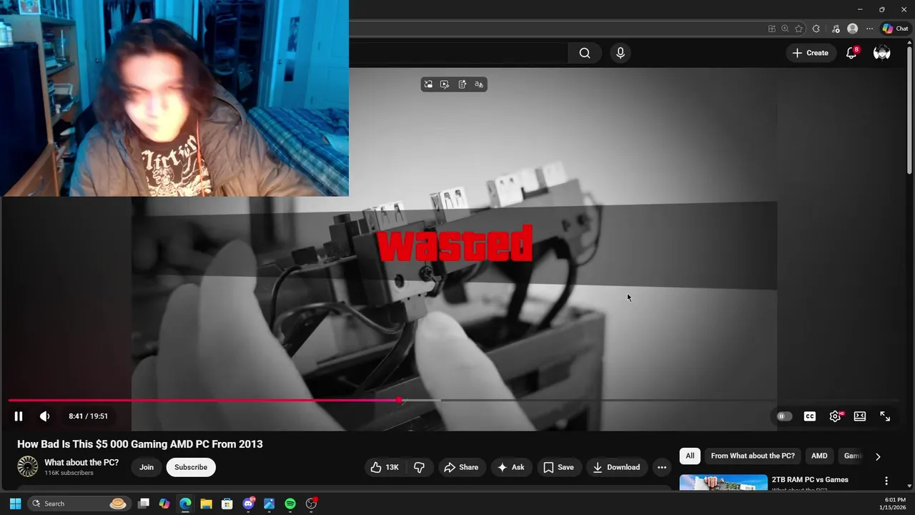The image size is (915, 515).
Task: Open Edge extensions puzzle icon
Action: click(x=816, y=29)
